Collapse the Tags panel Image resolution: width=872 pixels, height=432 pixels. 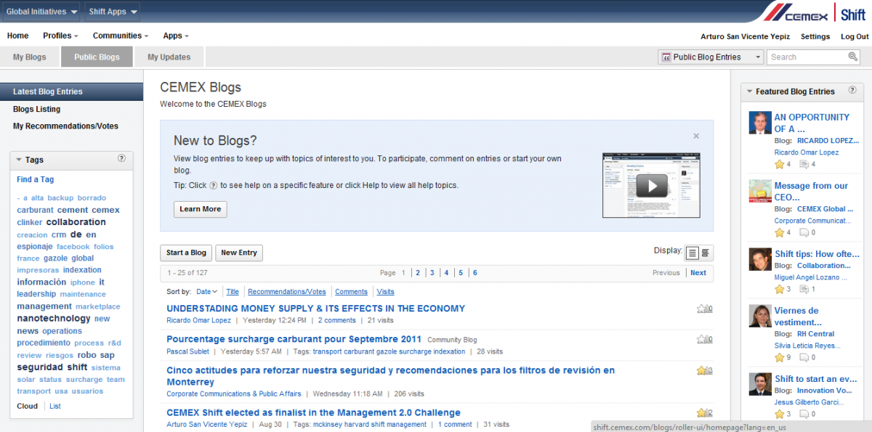[x=20, y=160]
